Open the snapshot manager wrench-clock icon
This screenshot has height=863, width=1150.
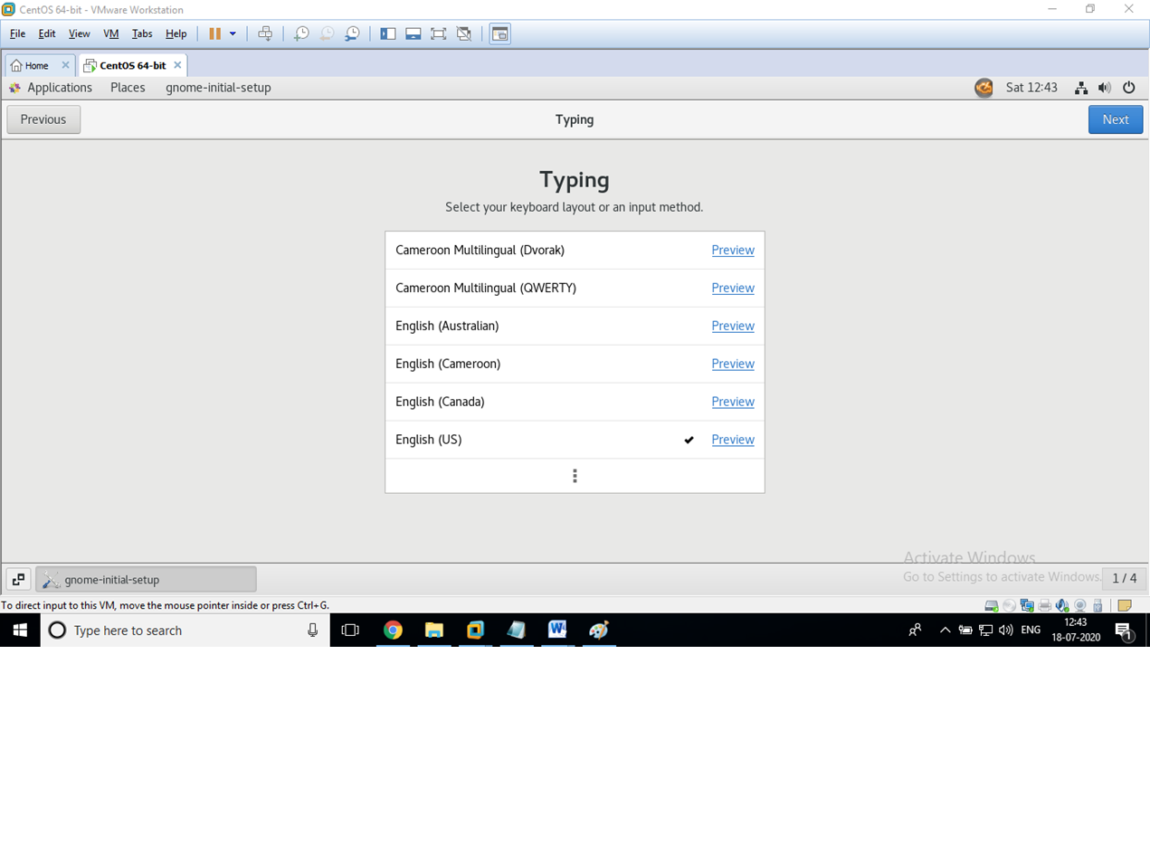(x=352, y=33)
